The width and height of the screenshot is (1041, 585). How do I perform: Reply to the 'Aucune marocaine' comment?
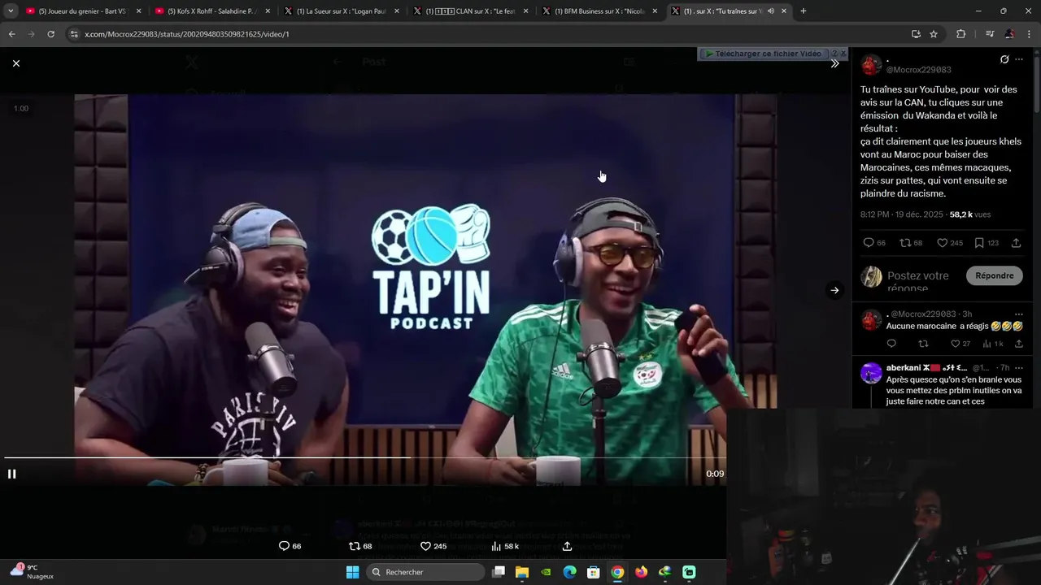click(891, 344)
